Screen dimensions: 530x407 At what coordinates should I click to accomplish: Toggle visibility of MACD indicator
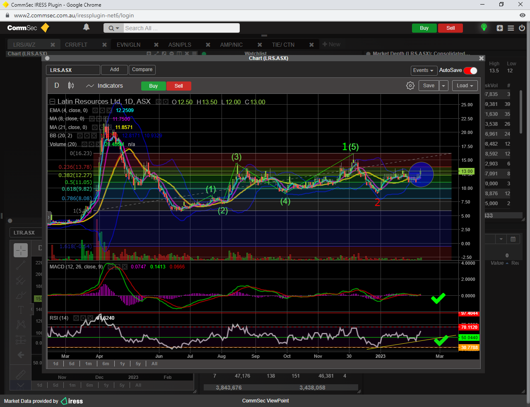click(111, 267)
